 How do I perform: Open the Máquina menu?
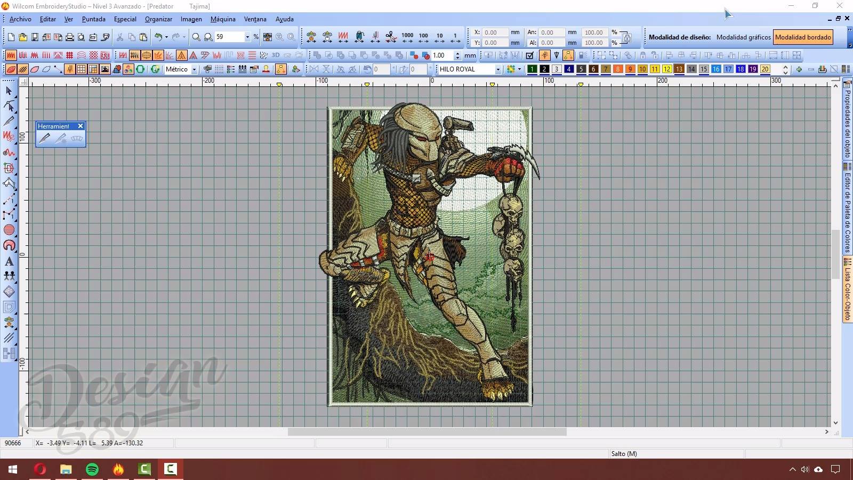point(223,19)
